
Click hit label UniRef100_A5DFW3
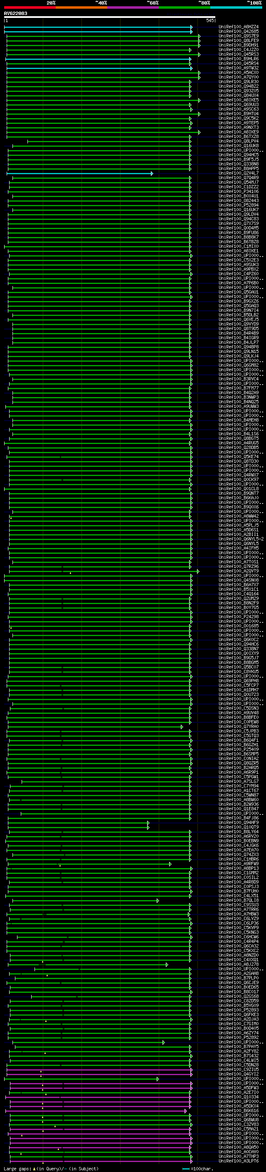tap(239, 1088)
